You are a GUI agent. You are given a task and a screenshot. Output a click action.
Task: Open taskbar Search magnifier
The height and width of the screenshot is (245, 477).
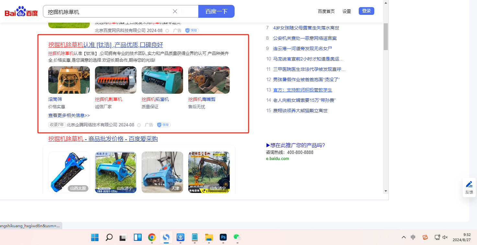[x=109, y=238]
